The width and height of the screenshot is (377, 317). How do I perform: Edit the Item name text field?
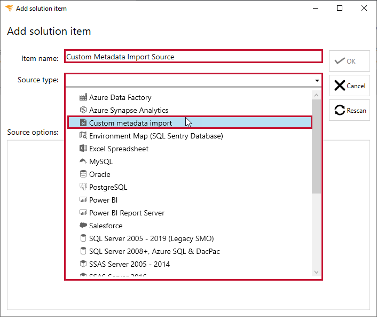[x=193, y=57]
